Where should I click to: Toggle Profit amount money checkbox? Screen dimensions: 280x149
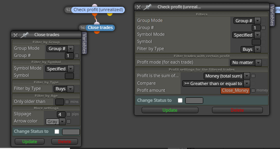253,91
